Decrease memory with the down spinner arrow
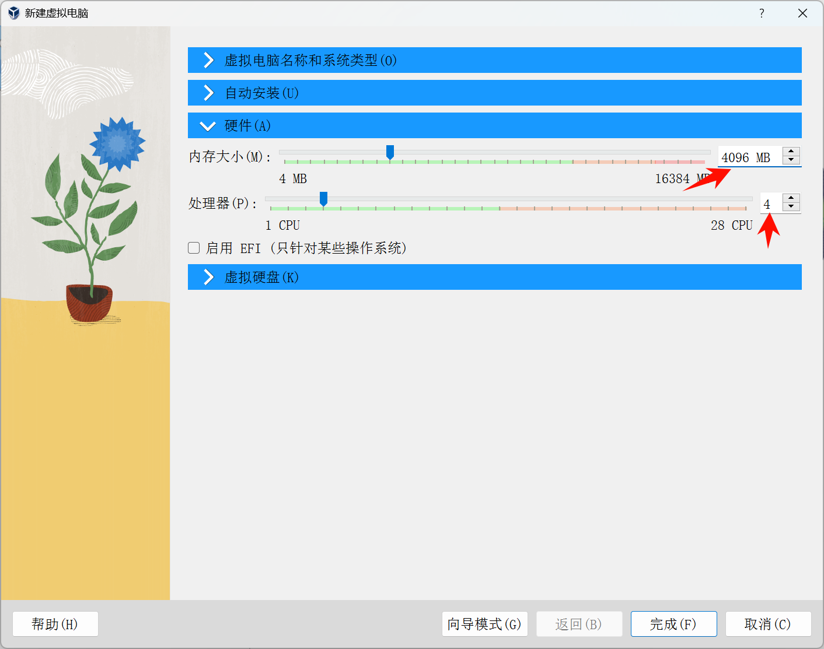This screenshot has width=824, height=649. click(x=791, y=160)
